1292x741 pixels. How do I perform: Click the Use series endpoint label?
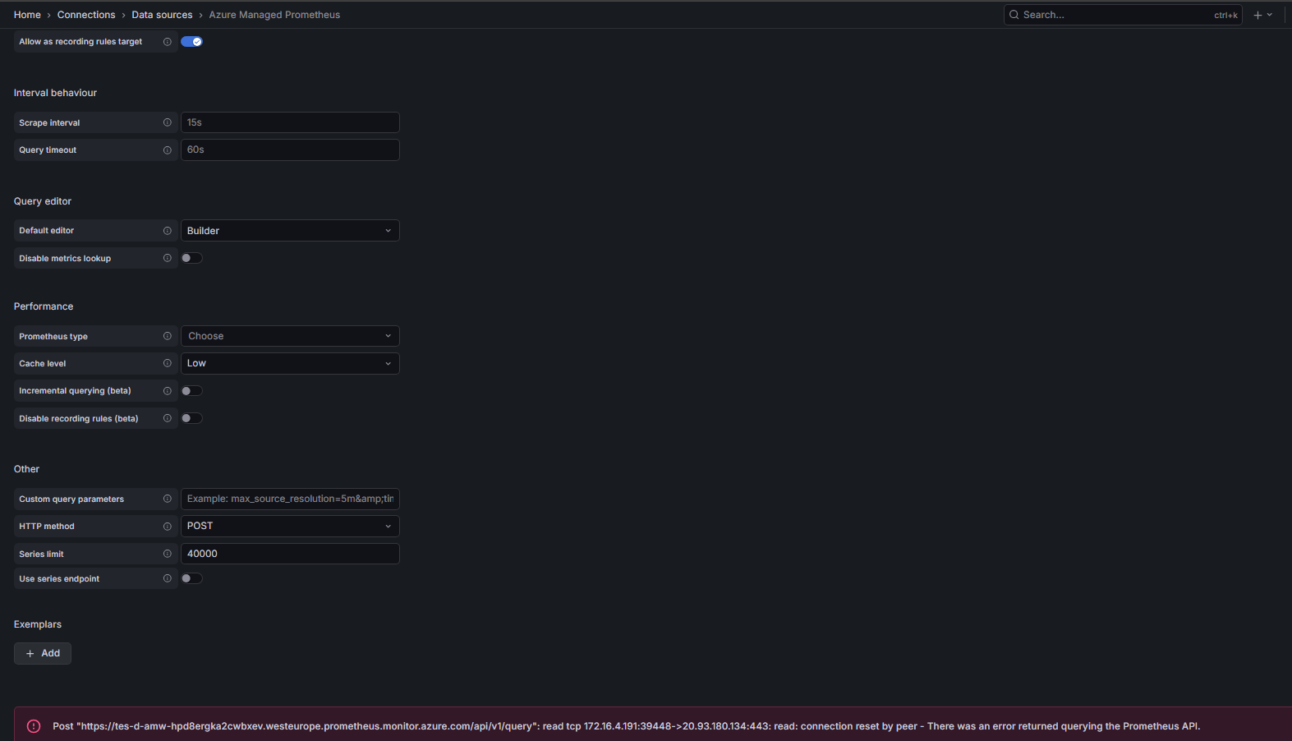coord(59,579)
